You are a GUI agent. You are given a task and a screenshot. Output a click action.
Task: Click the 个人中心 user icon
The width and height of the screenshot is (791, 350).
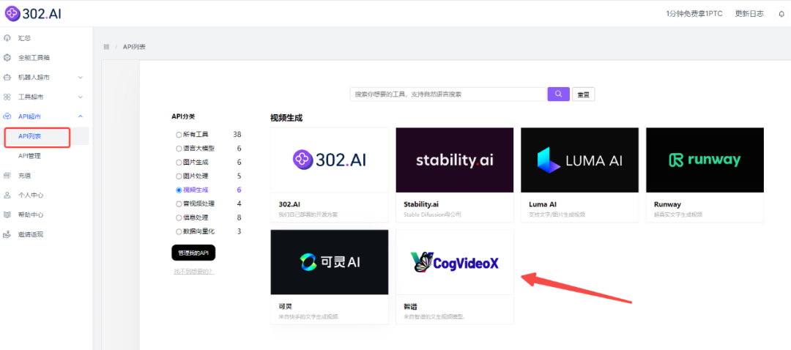tap(7, 196)
